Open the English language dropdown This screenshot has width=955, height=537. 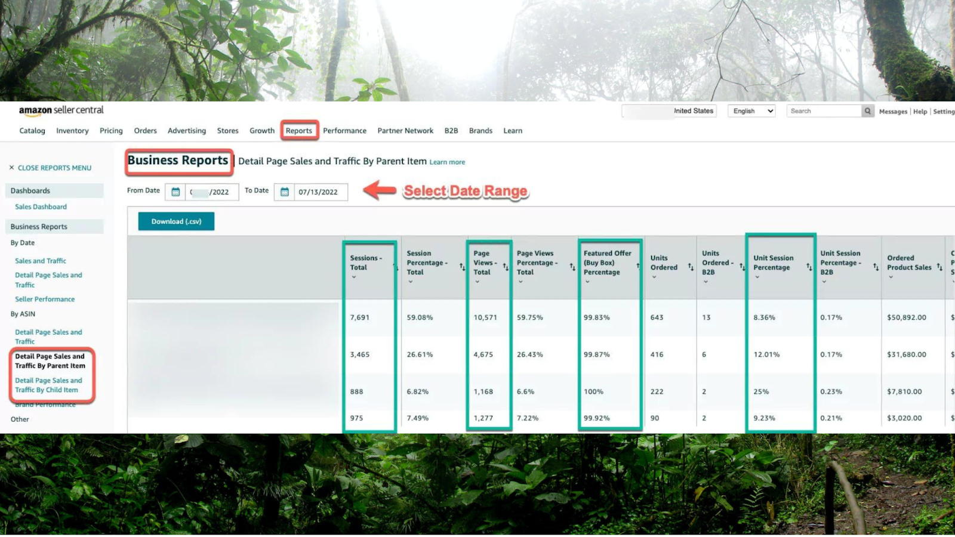(x=750, y=110)
